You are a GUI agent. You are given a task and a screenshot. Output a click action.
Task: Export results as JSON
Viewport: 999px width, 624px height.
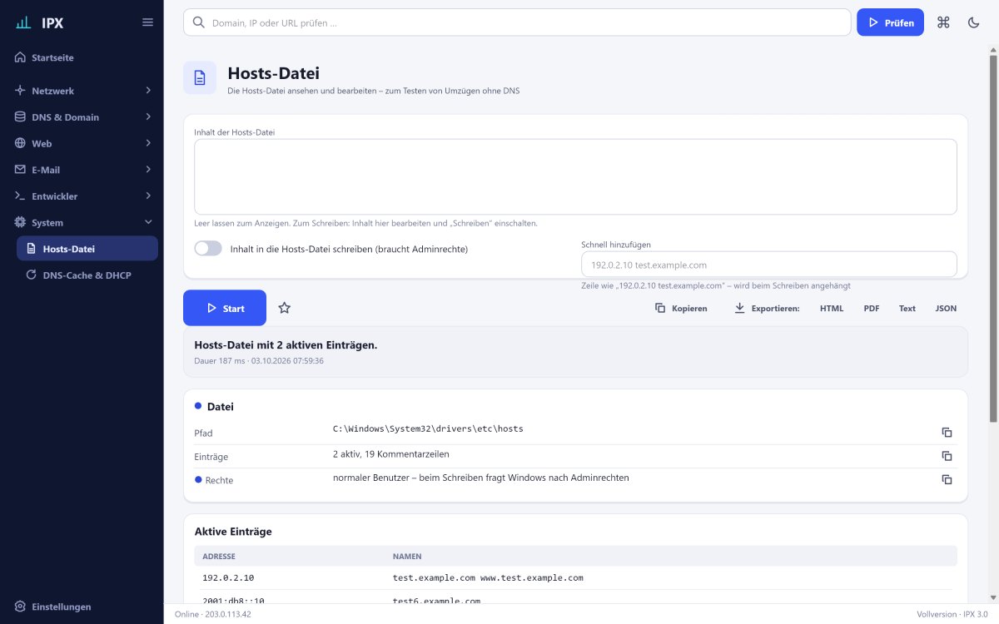946,308
